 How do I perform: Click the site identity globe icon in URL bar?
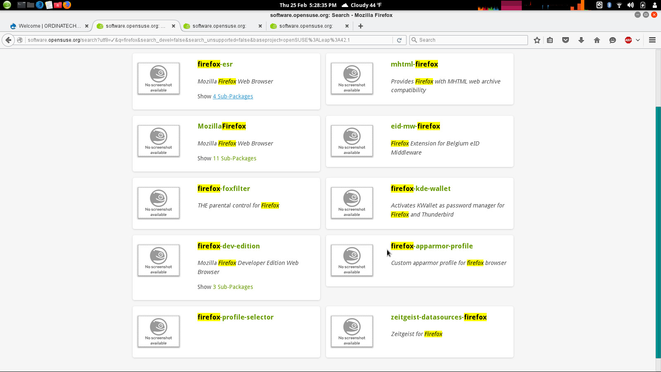coord(19,40)
